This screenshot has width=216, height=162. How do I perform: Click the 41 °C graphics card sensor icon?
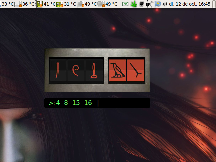tap(39, 4)
